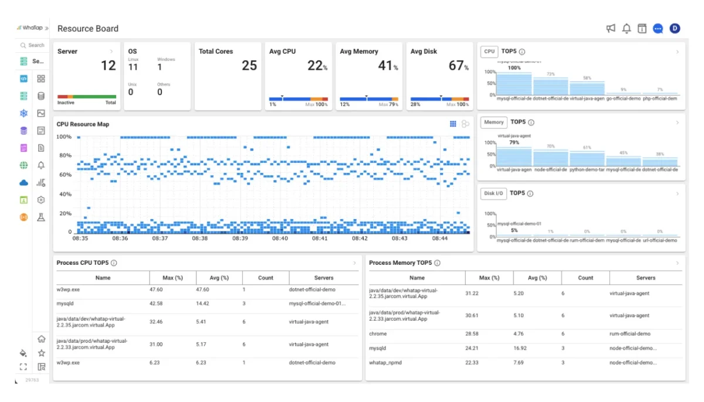Open the notification bell in the header
This screenshot has width=704, height=402.
pyautogui.click(x=627, y=29)
